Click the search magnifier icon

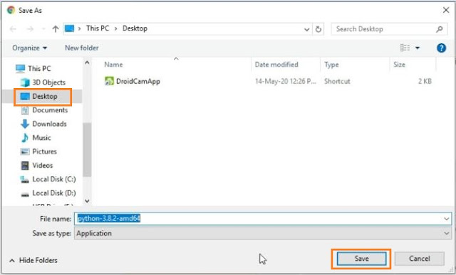440,29
